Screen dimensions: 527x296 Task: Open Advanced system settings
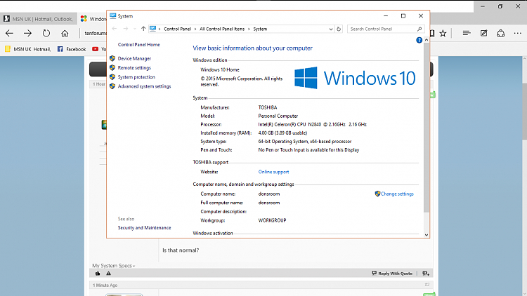pos(144,86)
